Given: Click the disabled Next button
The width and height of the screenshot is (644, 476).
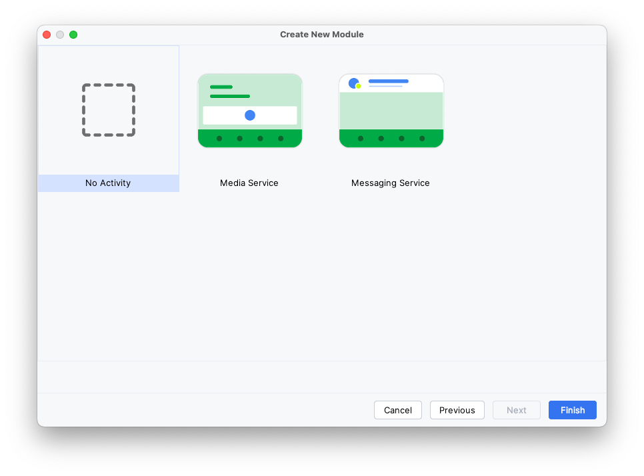Looking at the screenshot, I should tap(516, 410).
